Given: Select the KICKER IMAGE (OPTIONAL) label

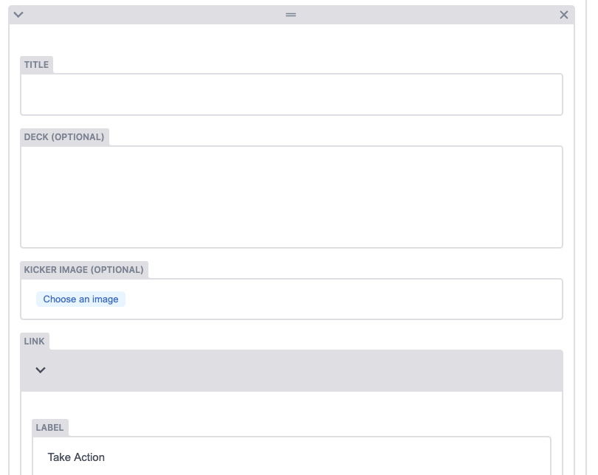Looking at the screenshot, I should pyautogui.click(x=84, y=270).
